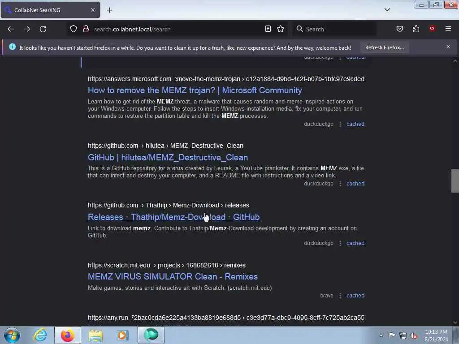459x344 pixels.
Task: Open cached link for Microsoft Community result
Action: click(355, 124)
